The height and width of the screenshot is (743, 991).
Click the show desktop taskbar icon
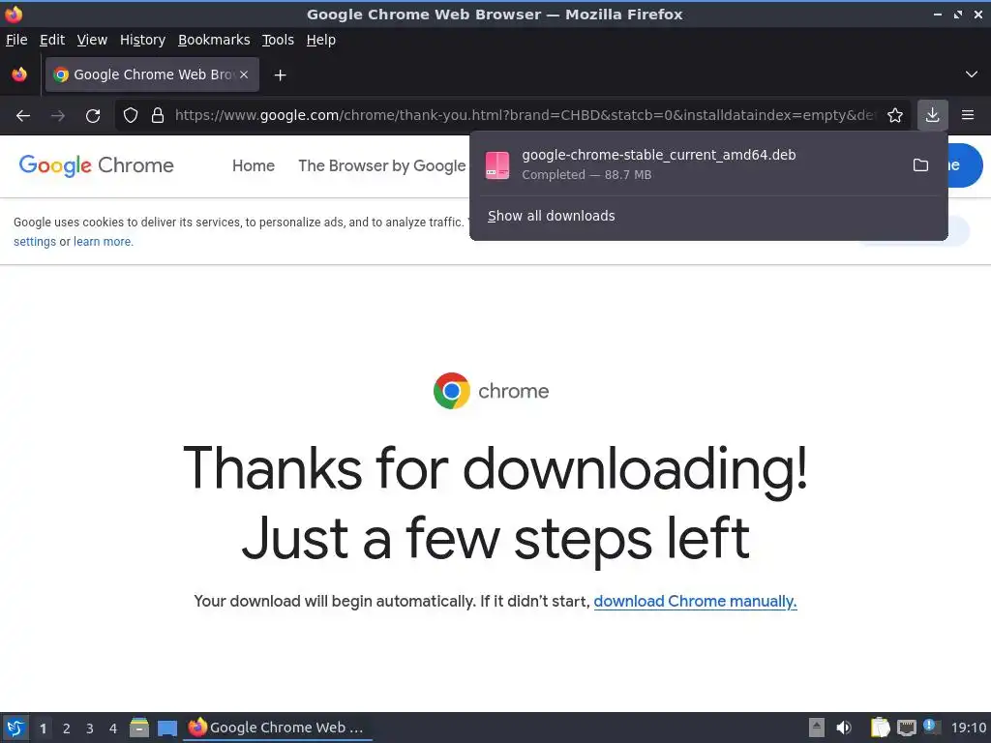(167, 728)
